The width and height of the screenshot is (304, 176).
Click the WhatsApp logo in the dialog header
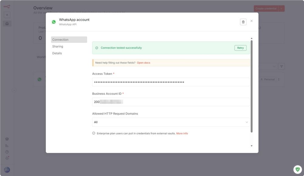(x=54, y=22)
